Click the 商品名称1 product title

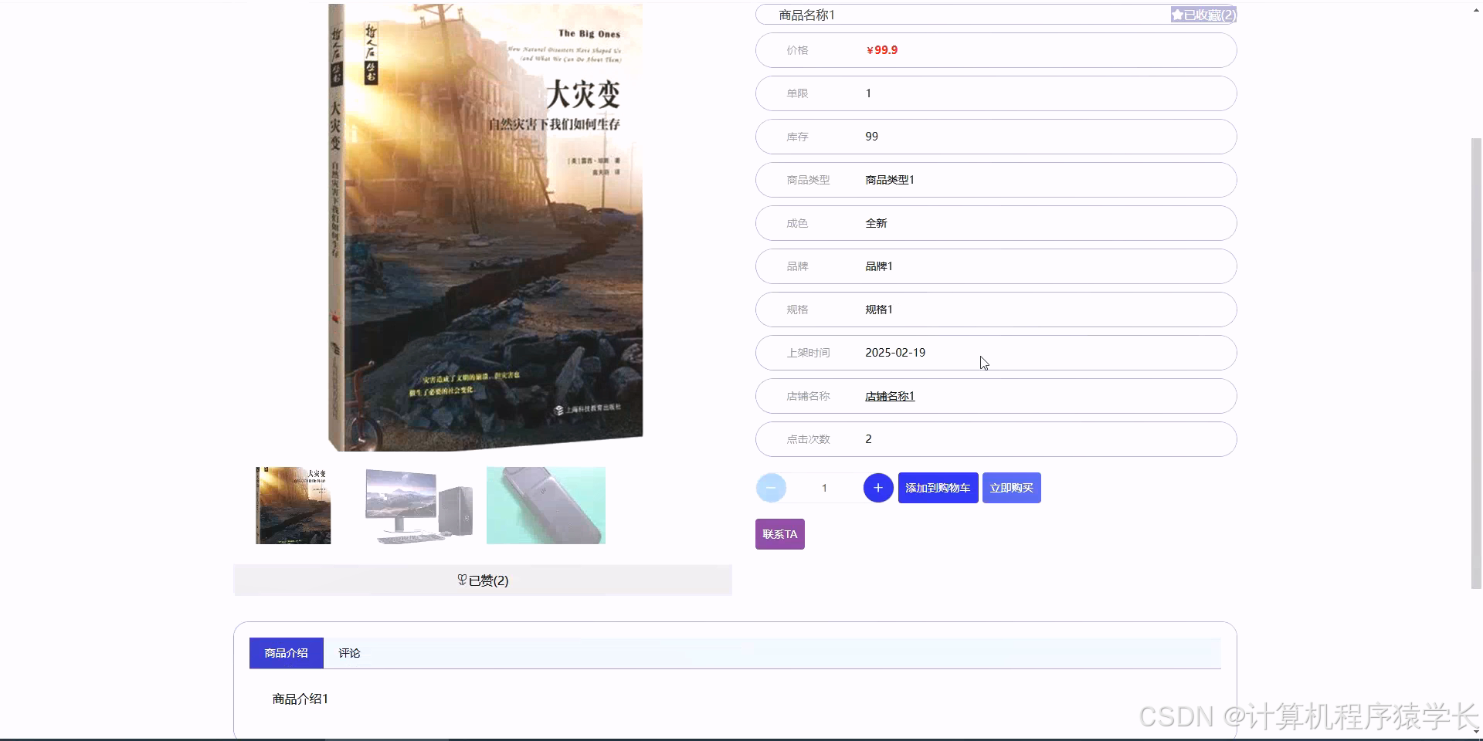click(806, 14)
